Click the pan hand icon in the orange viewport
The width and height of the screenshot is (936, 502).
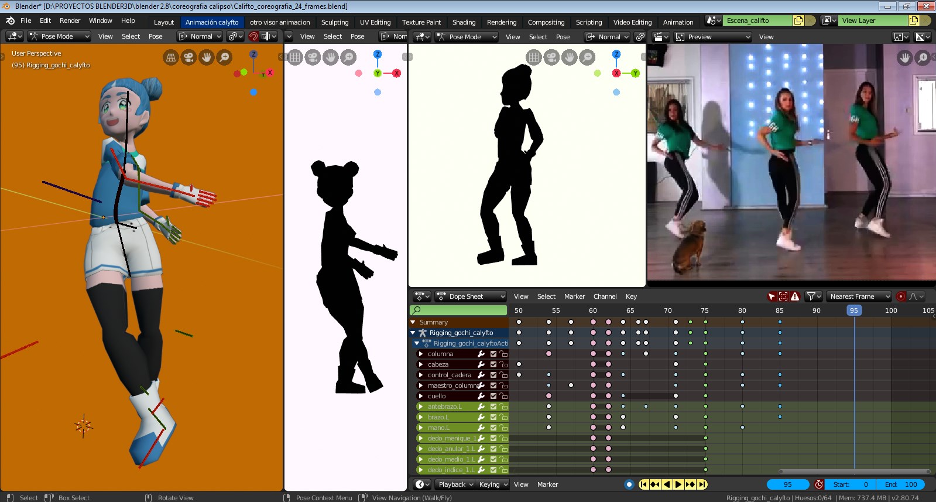(207, 57)
